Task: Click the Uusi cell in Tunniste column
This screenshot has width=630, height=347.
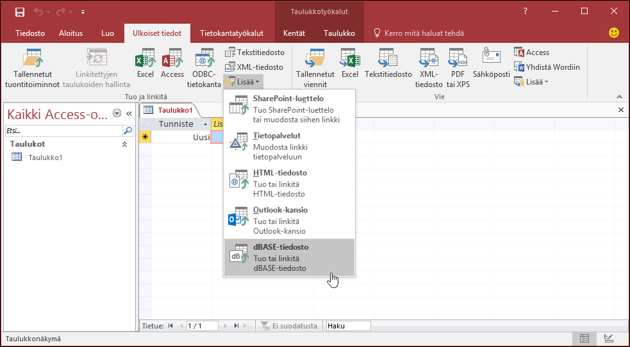Action: point(181,137)
